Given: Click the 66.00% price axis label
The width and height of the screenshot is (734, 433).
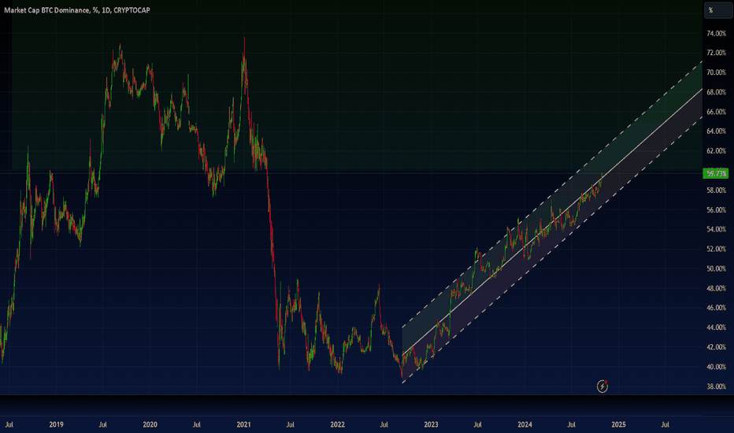Looking at the screenshot, I should coord(716,112).
